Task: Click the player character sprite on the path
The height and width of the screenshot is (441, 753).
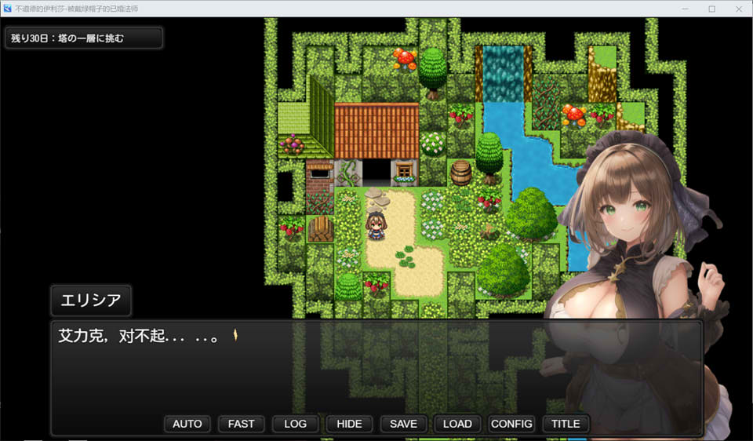Action: tap(374, 226)
